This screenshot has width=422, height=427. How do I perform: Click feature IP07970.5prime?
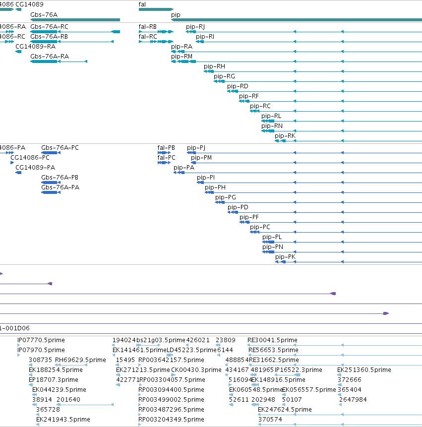point(41,350)
